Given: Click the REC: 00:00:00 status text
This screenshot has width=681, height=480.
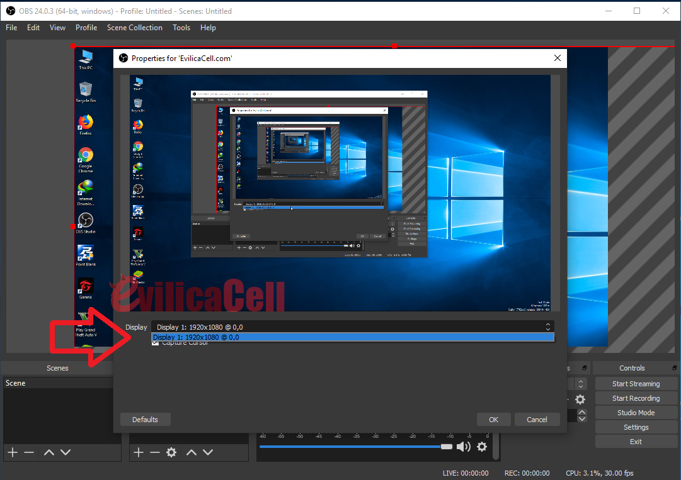Looking at the screenshot, I should click(527, 473).
